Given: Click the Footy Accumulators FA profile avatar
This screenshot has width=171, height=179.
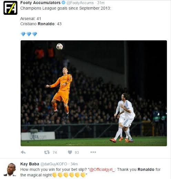Looking at the screenshot, I should (10, 8).
